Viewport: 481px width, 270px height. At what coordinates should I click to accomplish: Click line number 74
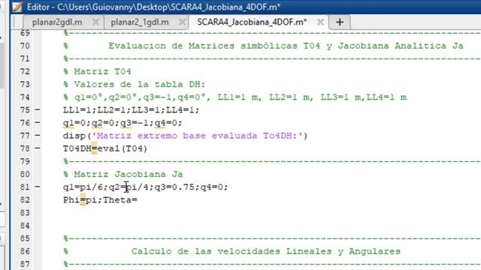pos(25,97)
